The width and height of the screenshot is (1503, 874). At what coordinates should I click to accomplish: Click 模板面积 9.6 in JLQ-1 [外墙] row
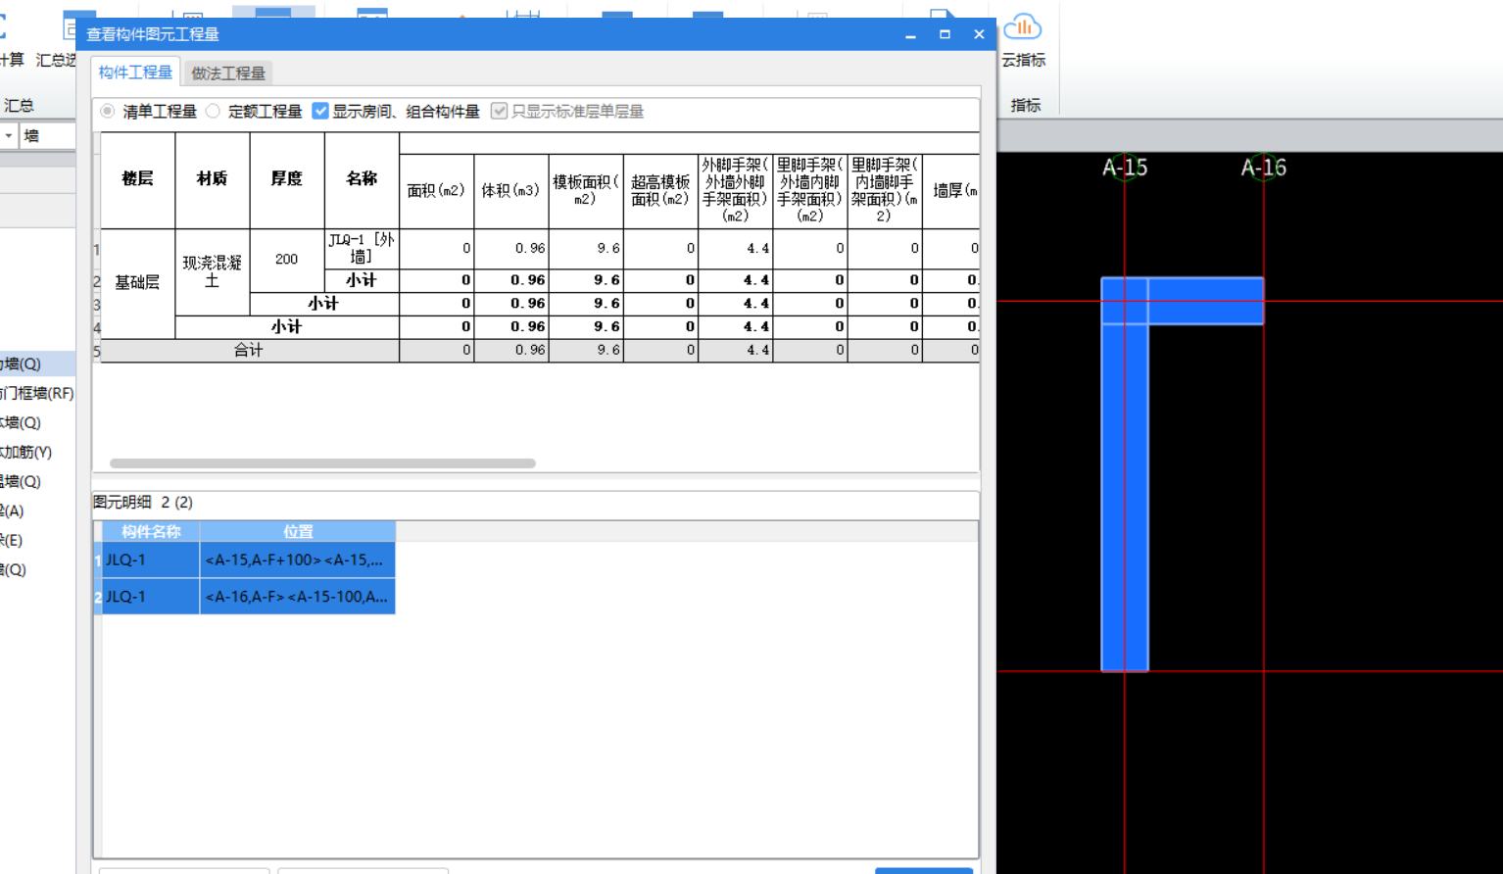point(586,249)
